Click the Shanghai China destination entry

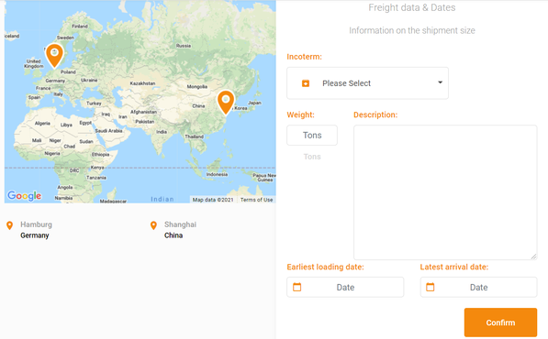pos(173,230)
